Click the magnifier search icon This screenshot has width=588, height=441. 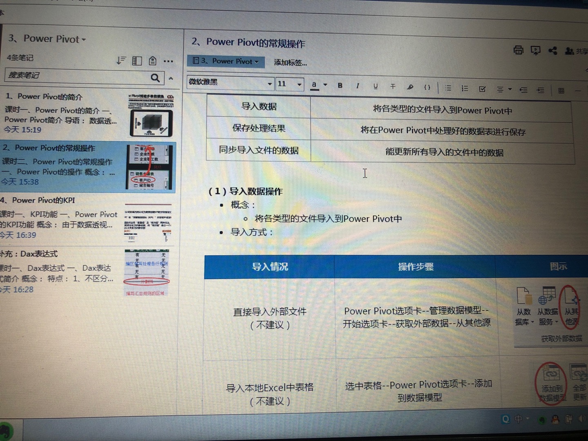pos(155,78)
